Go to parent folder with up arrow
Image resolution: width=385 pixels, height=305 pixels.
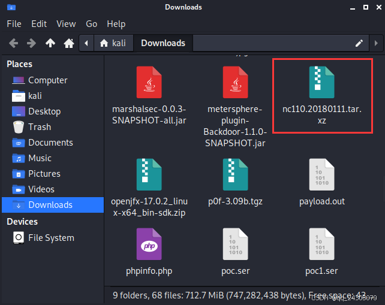[x=50, y=43]
